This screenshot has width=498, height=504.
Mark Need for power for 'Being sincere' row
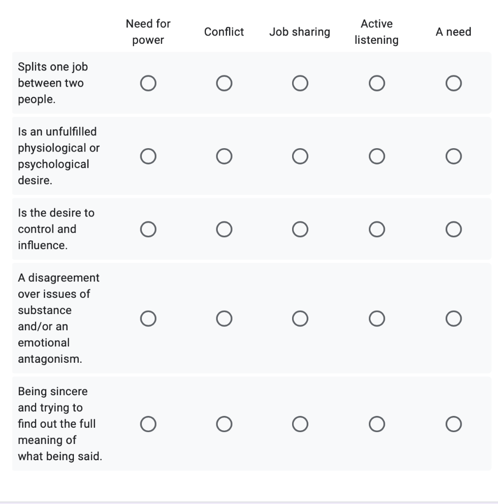(148, 424)
